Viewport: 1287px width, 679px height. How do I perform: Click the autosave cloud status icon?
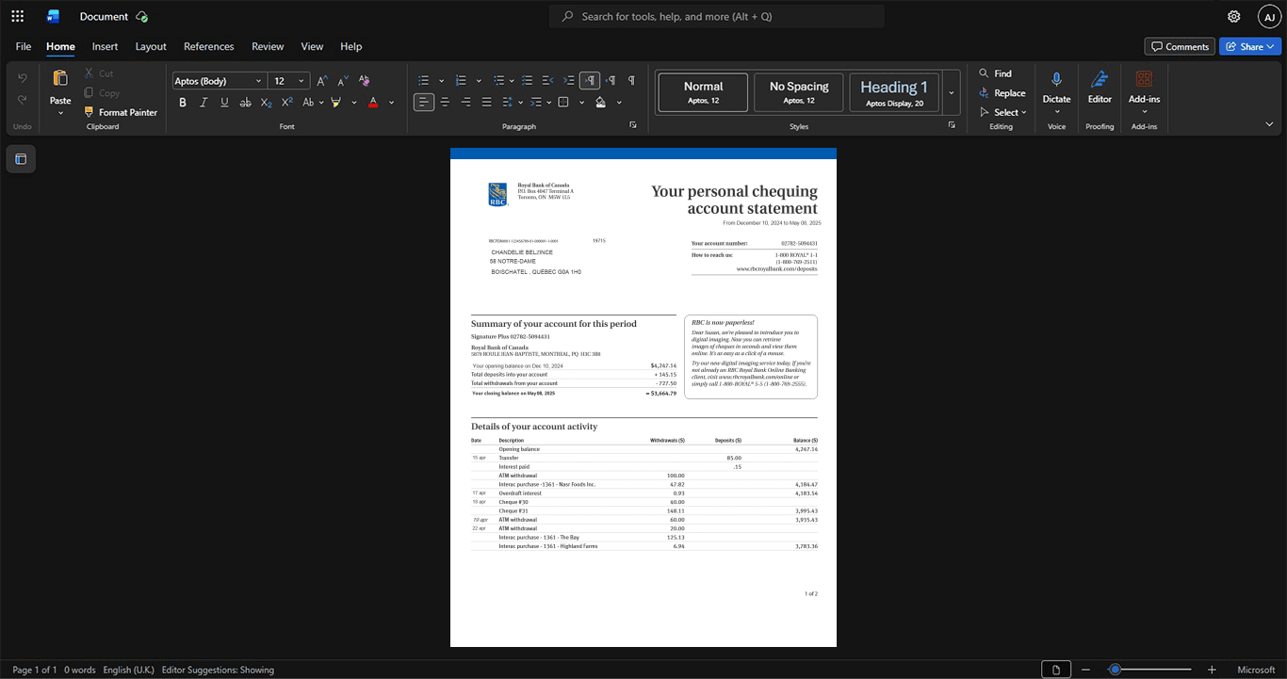[x=141, y=16]
